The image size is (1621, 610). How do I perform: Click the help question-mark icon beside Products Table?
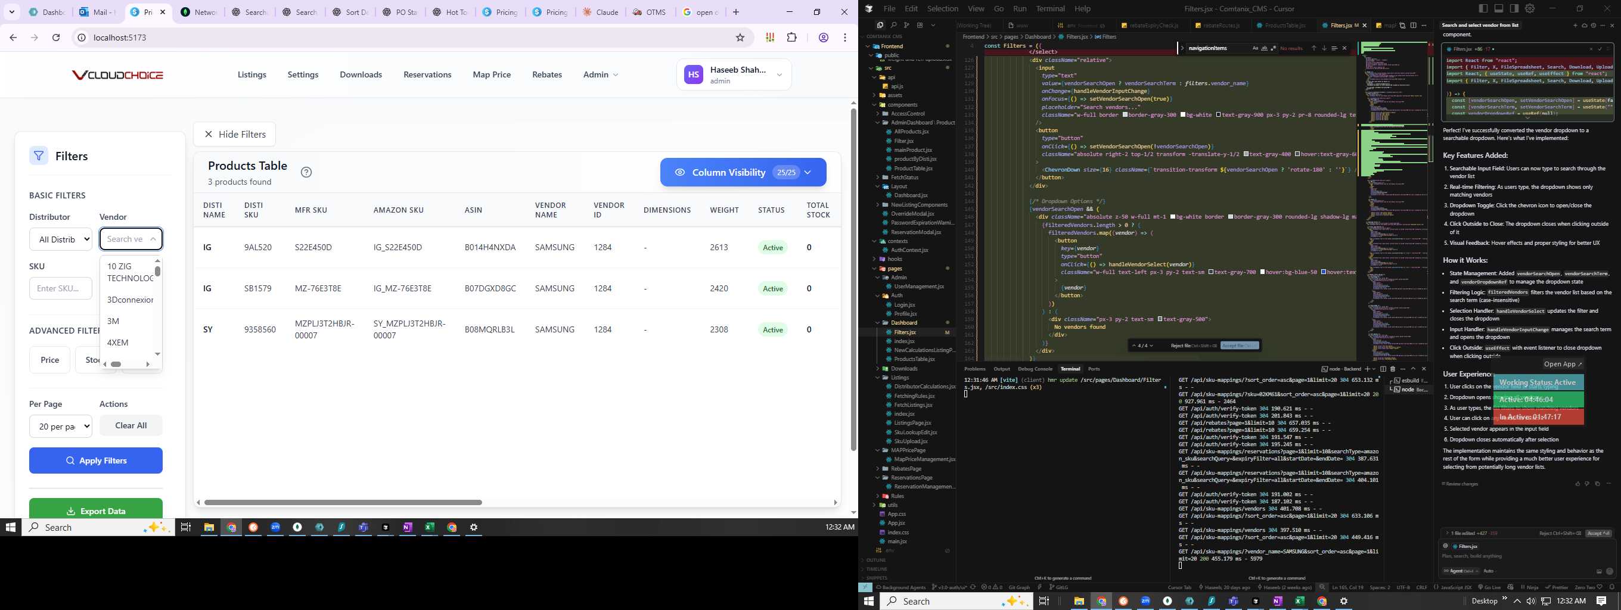tap(306, 172)
